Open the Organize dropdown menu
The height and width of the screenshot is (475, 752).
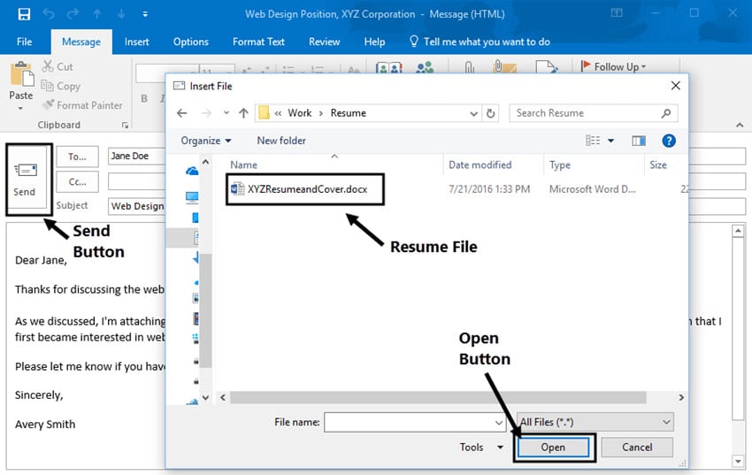tap(206, 141)
